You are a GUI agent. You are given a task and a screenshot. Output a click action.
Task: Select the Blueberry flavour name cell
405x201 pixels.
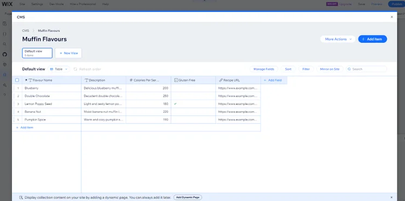(52, 88)
